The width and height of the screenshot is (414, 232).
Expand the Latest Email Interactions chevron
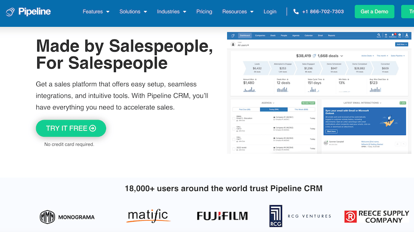coord(380,103)
